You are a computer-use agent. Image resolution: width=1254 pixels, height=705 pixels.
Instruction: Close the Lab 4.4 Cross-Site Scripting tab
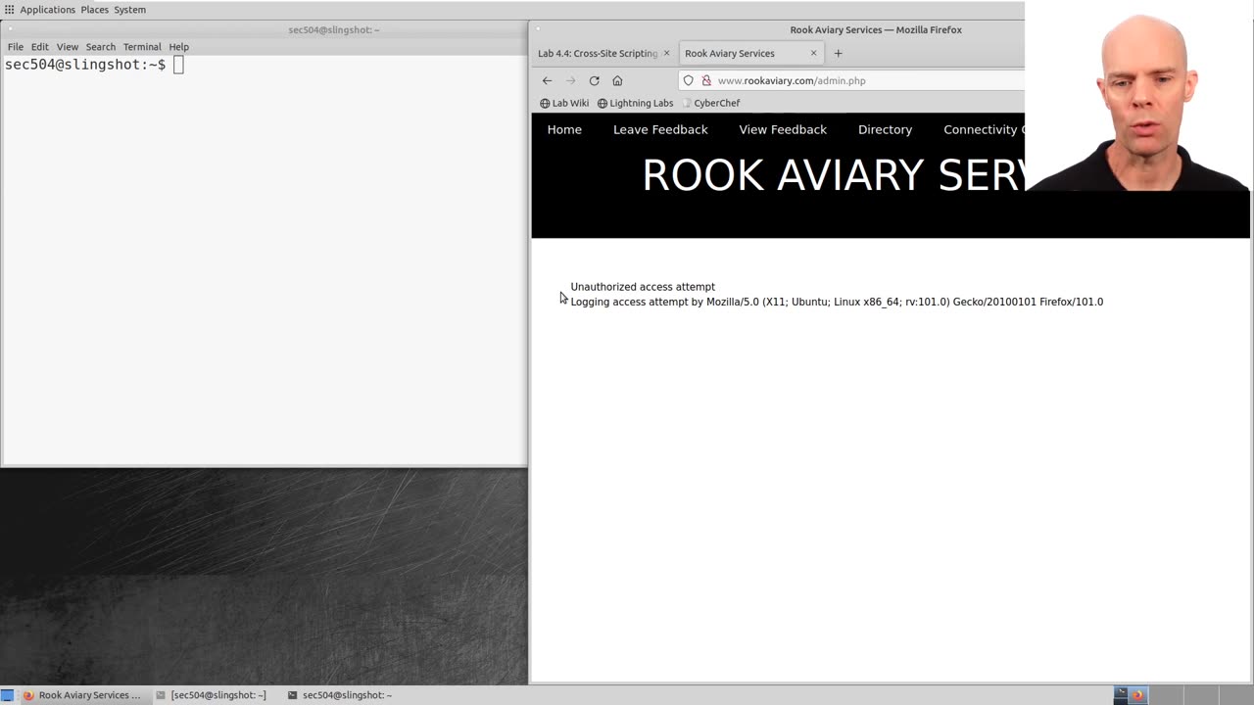click(x=666, y=53)
